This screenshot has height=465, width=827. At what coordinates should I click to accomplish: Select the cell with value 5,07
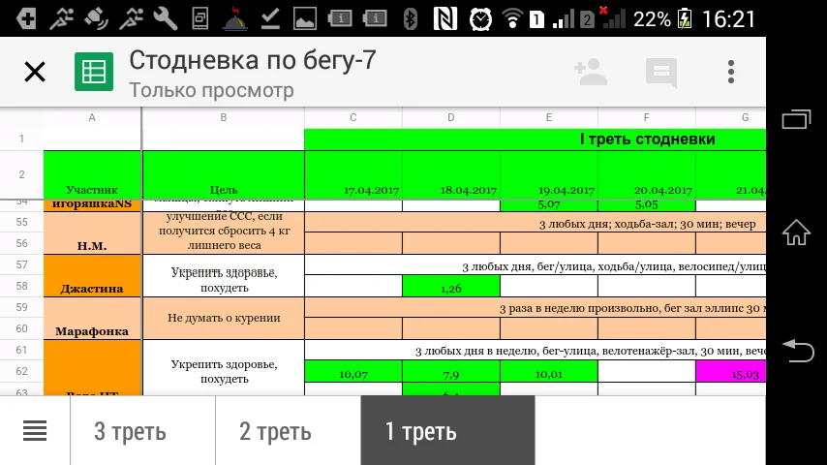pyautogui.click(x=549, y=204)
